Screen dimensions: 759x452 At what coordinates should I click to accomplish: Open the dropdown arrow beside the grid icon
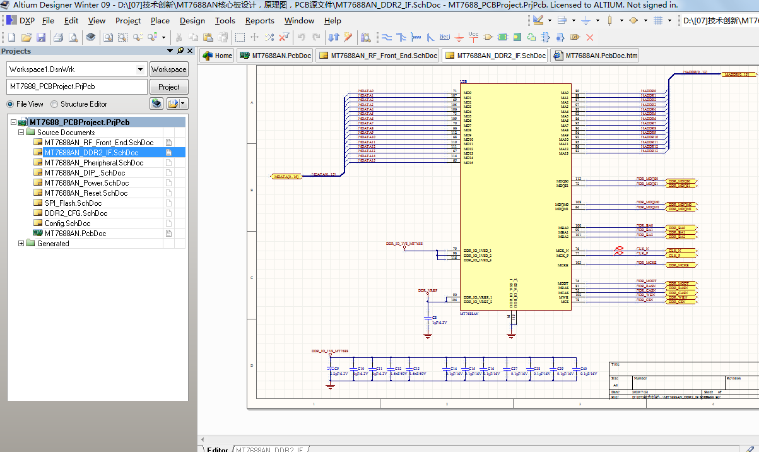[671, 21]
